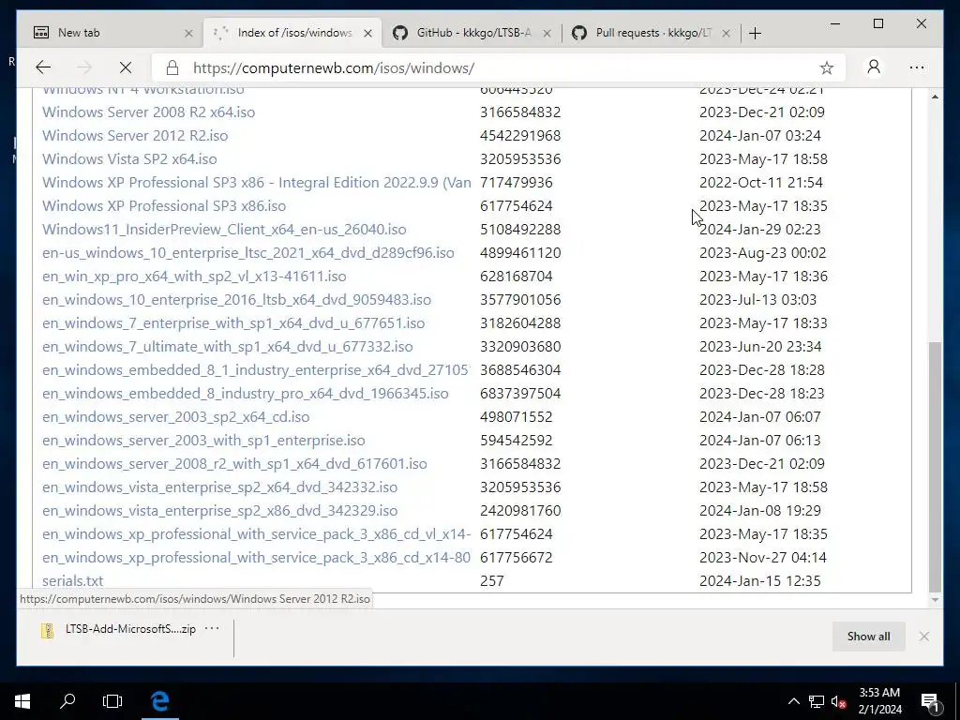Viewport: 960px width, 720px height.
Task: Switch to the Pull requests tab
Action: pyautogui.click(x=651, y=33)
